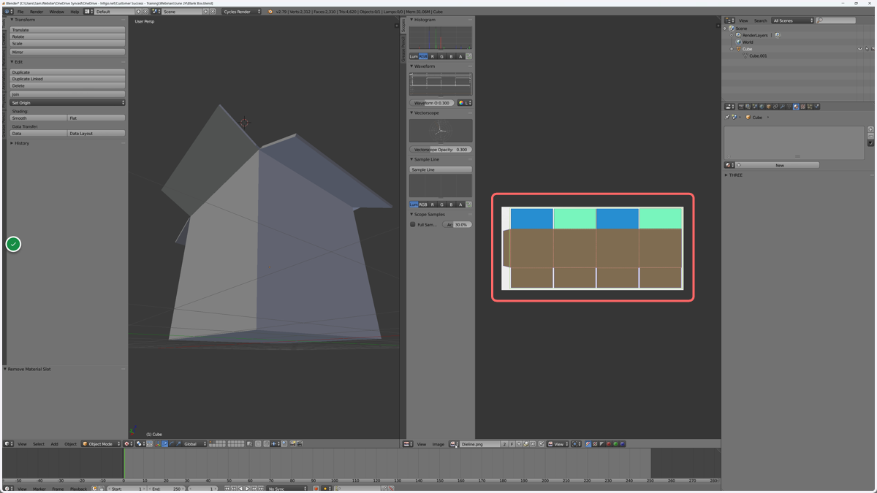Click the Join button
The height and width of the screenshot is (493, 877).
pos(67,94)
